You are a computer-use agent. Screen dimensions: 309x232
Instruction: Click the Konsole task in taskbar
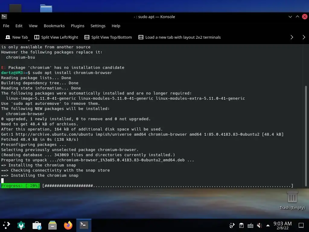84,225
